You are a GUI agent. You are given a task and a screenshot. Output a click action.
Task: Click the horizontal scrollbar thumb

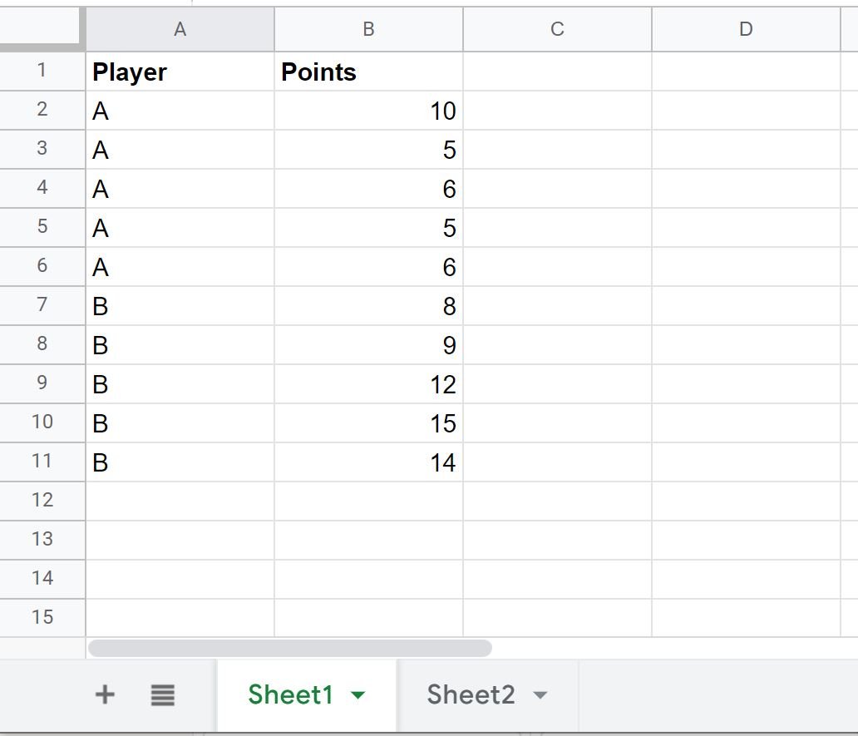pyautogui.click(x=290, y=648)
